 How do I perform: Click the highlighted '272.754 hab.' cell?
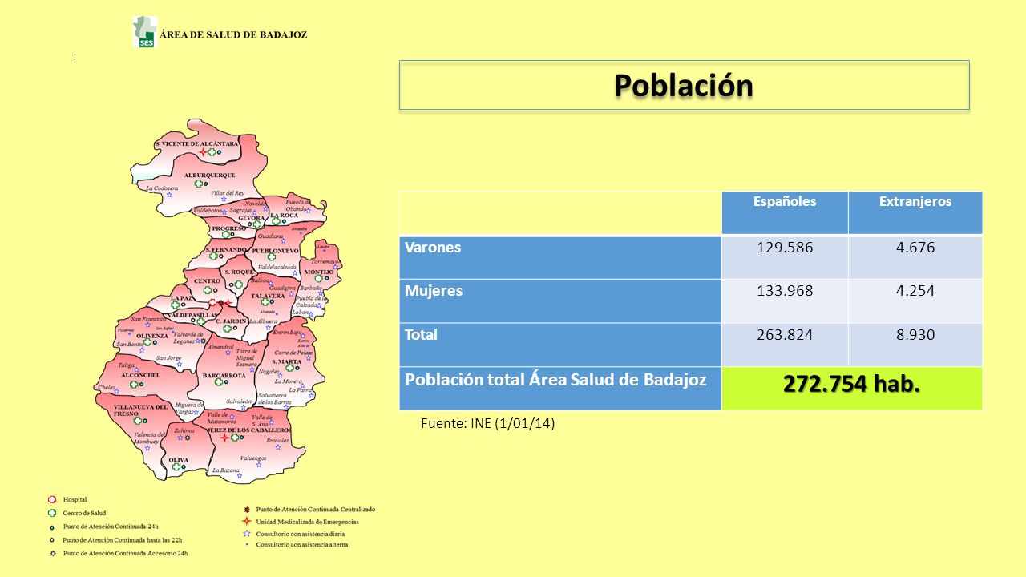pos(852,389)
